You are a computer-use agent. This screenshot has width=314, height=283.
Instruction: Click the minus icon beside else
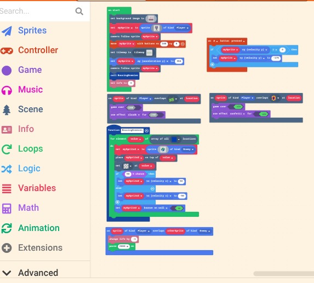coord(152,189)
